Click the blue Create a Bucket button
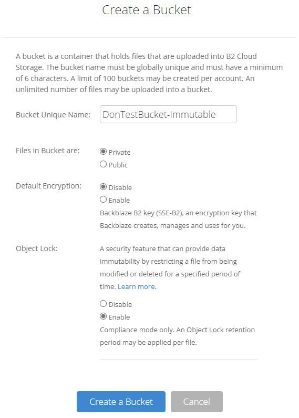 coord(121,402)
